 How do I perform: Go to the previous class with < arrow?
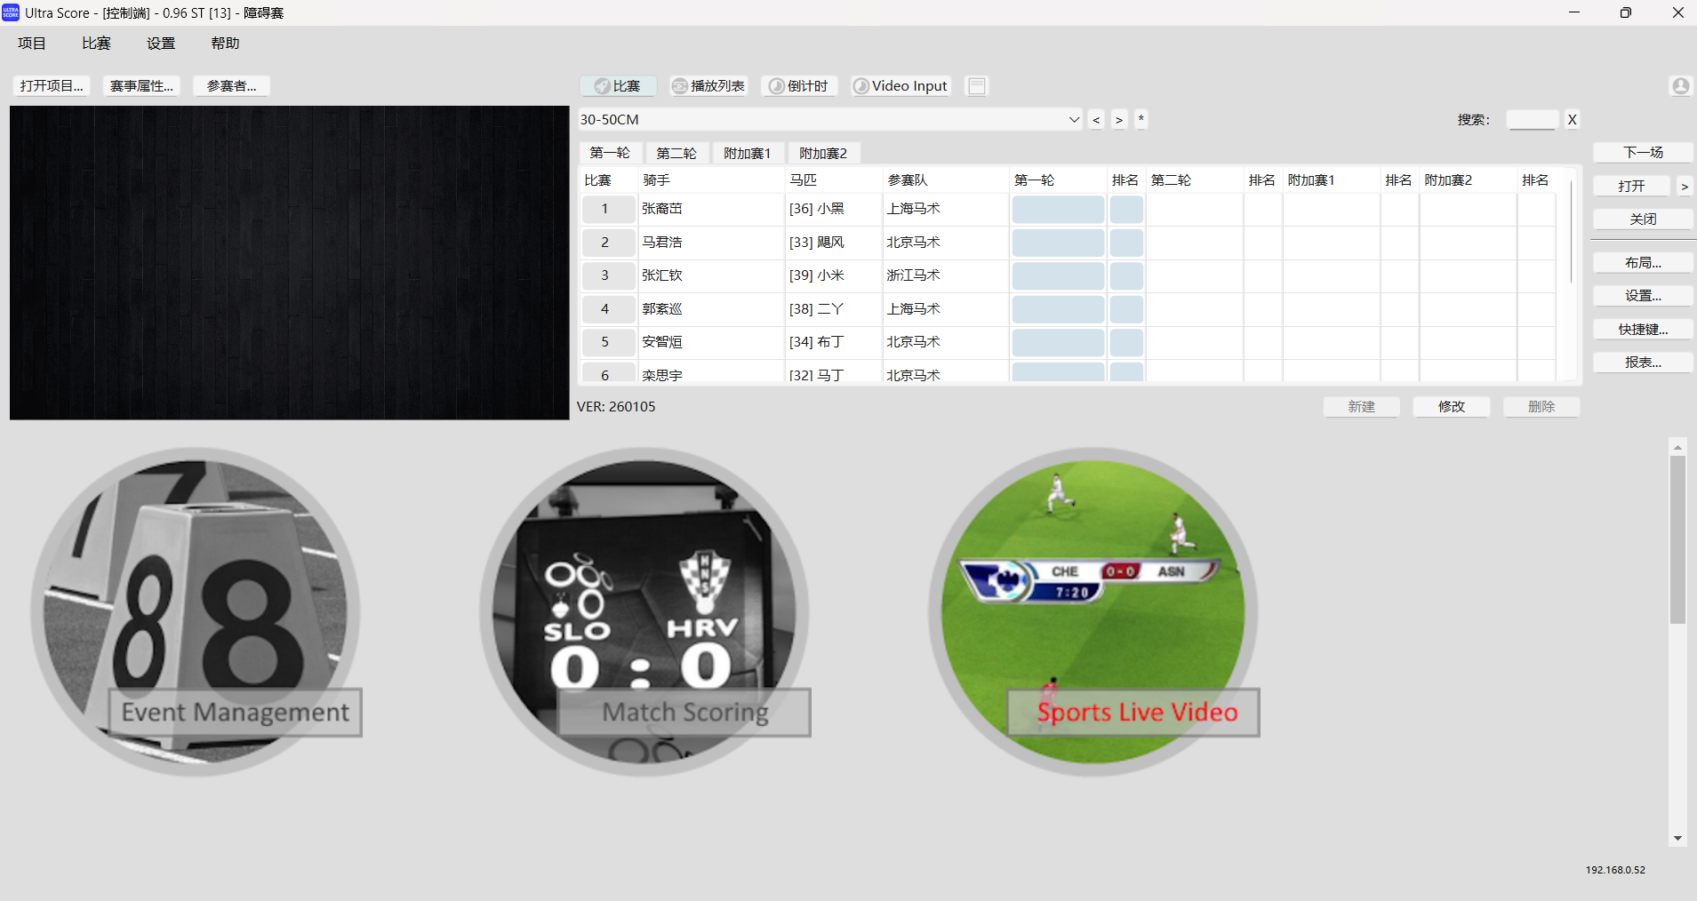pos(1096,120)
